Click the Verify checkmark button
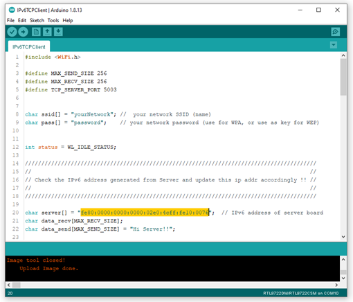Image resolution: width=353 pixels, height=302 pixels. pyautogui.click(x=12, y=32)
